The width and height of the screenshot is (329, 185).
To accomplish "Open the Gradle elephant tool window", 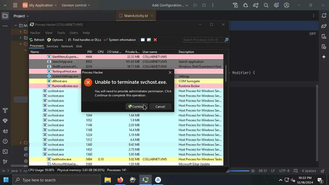I will tap(324, 26).
